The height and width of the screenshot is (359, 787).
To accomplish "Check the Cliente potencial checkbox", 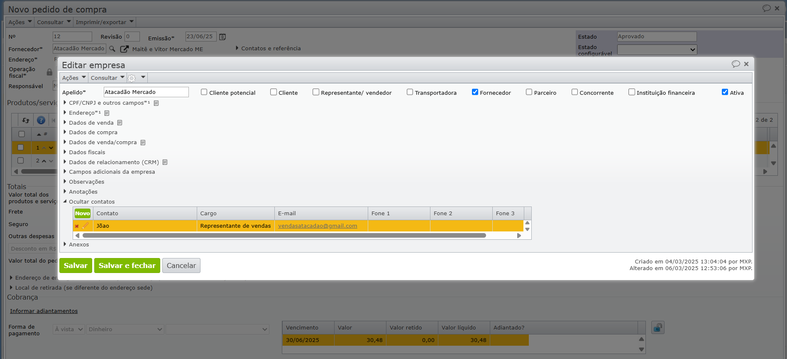I will [204, 92].
